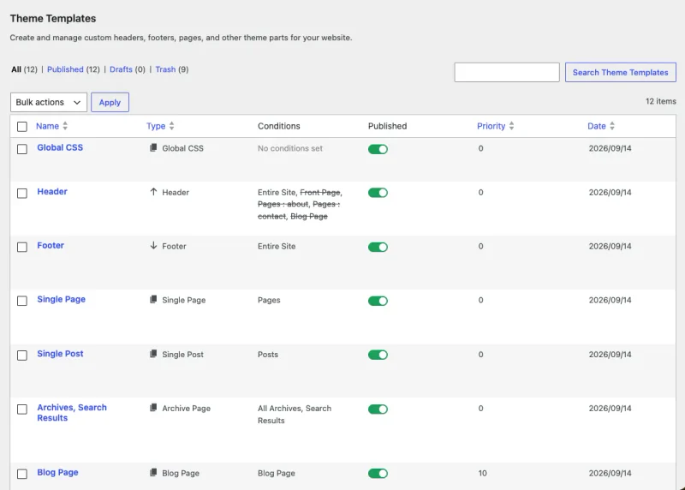Click Footer's 'Entire Site' condition
This screenshot has height=490, width=685.
pos(277,246)
